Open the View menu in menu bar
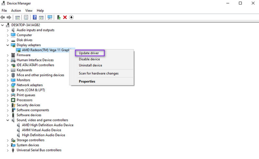 (29, 11)
